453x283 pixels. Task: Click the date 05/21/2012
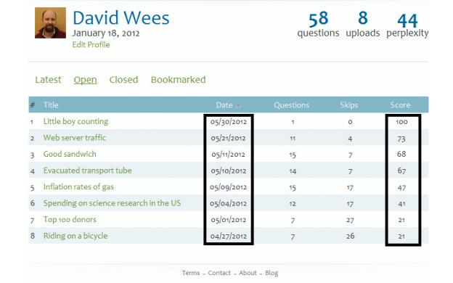[228, 139]
